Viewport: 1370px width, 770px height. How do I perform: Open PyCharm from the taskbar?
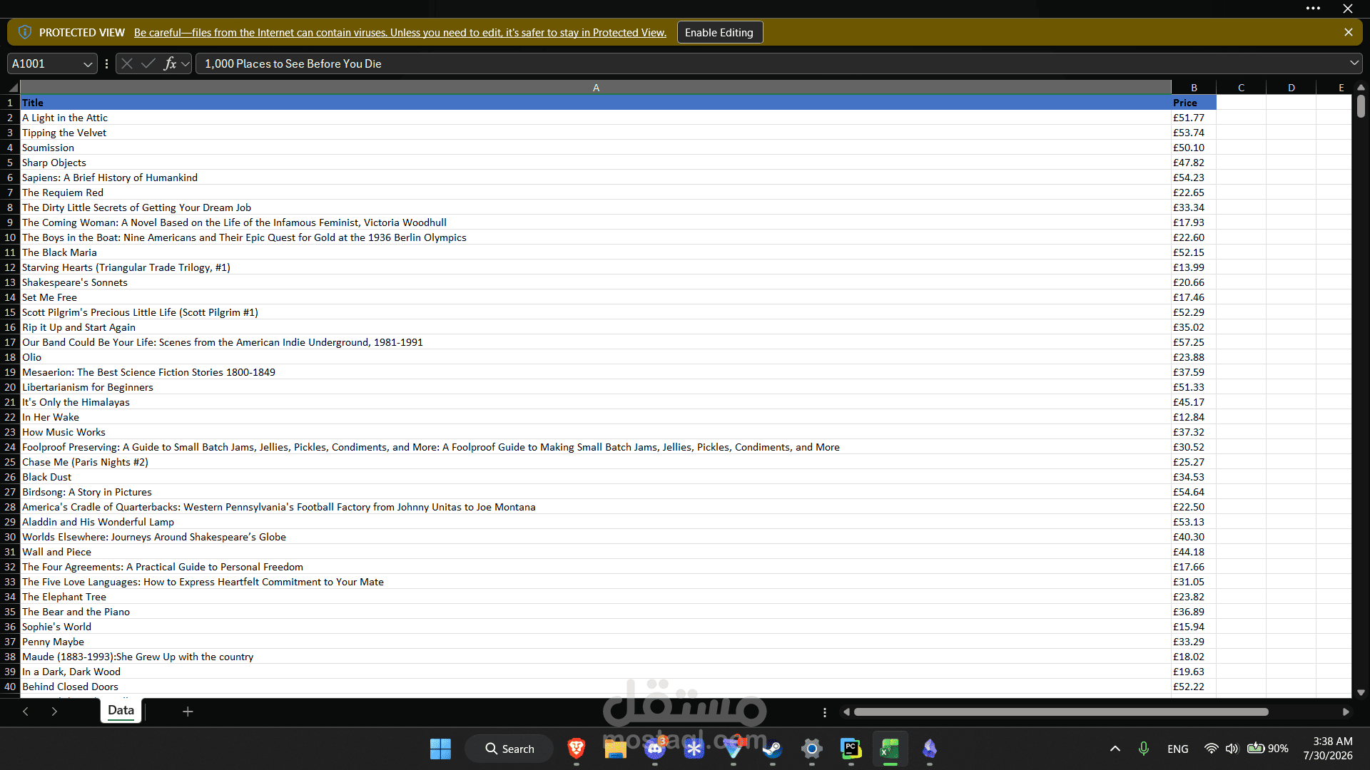click(851, 749)
